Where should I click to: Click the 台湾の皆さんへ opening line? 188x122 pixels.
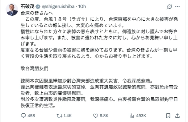click(37, 13)
